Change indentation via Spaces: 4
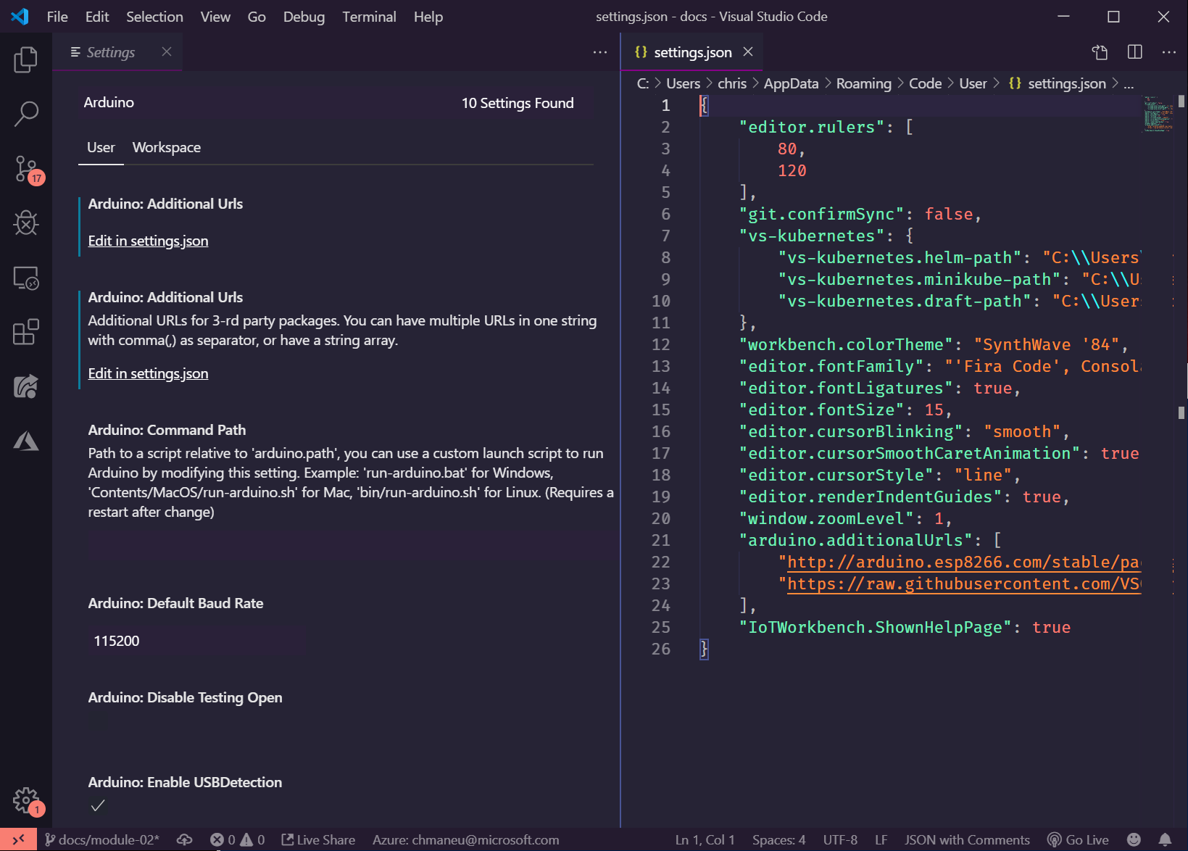Screen dimensions: 1188x851 (x=778, y=839)
